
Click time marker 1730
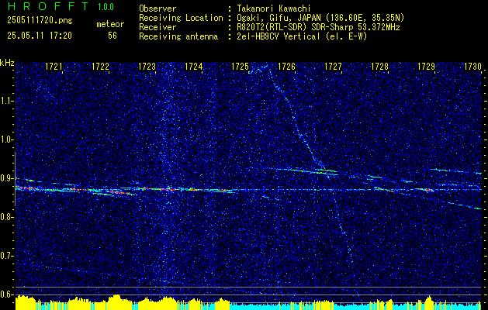coord(472,66)
